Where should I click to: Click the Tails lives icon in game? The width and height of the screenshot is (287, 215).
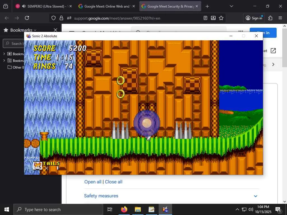[x=38, y=166]
